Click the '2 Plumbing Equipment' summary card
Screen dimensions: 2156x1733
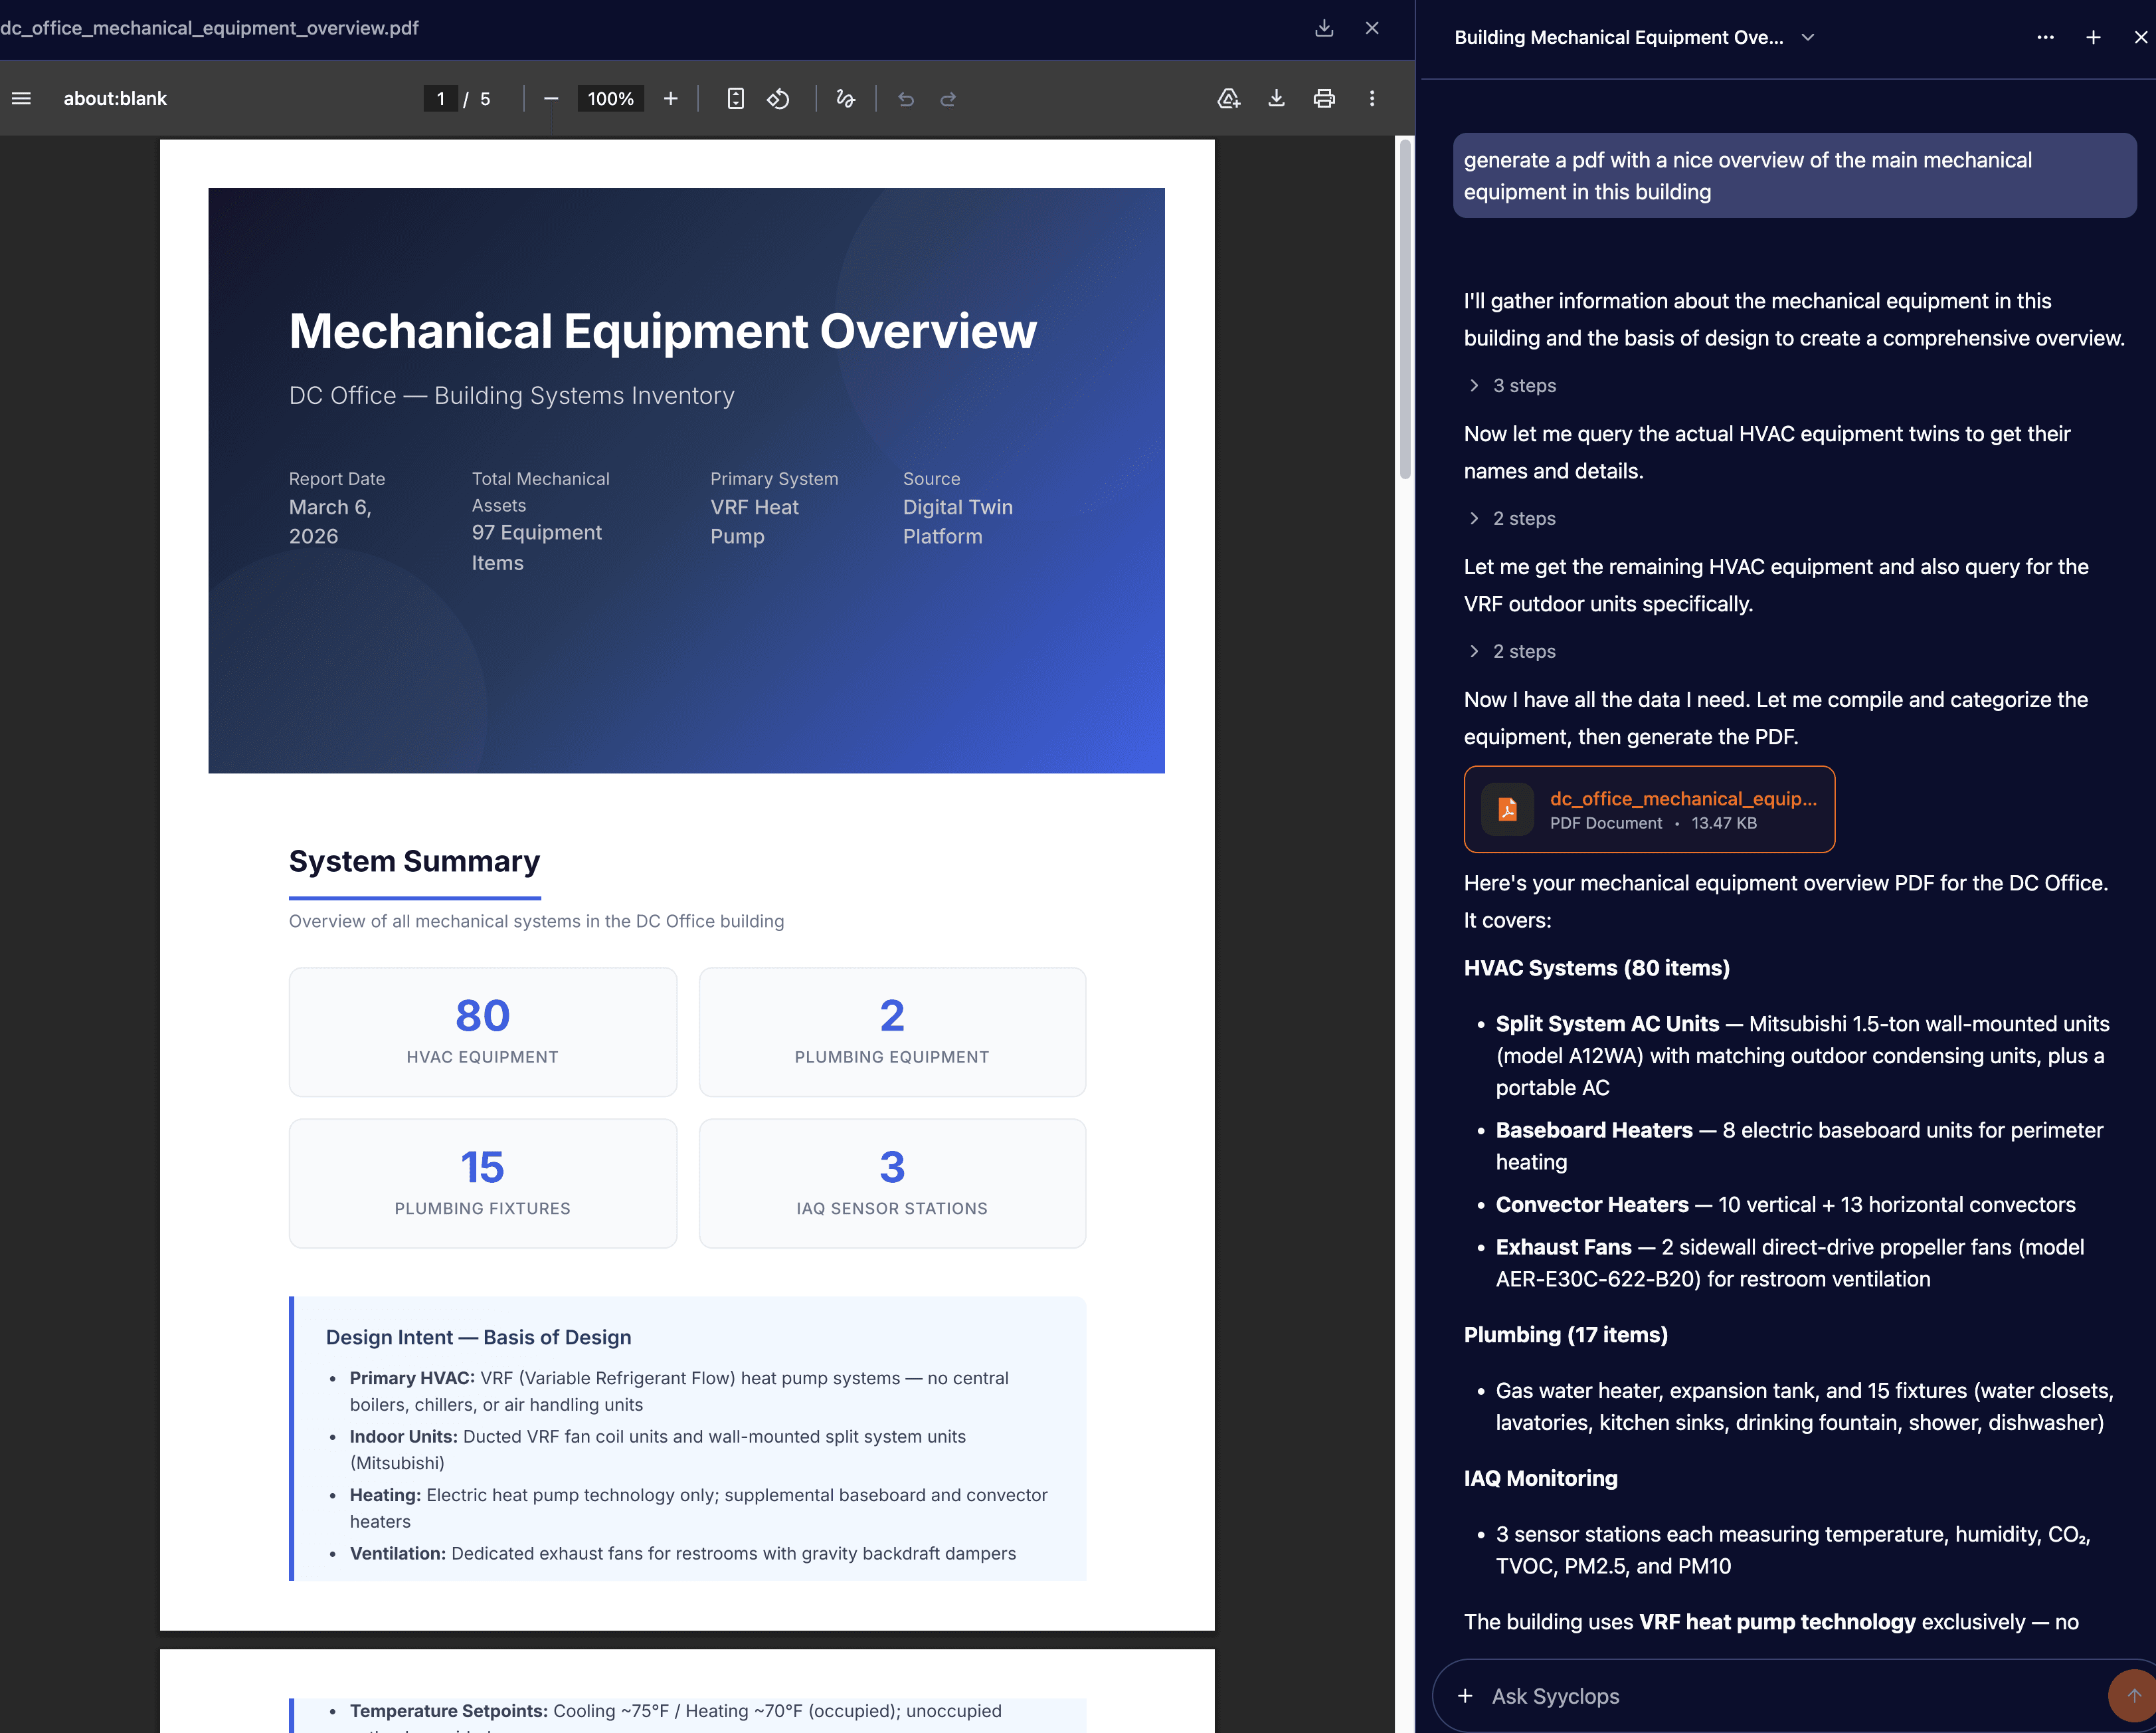[892, 1031]
